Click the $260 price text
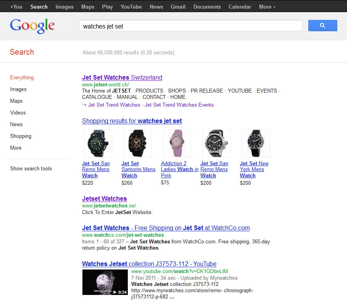Image resolution: width=347 pixels, height=300 pixels. click(x=127, y=183)
